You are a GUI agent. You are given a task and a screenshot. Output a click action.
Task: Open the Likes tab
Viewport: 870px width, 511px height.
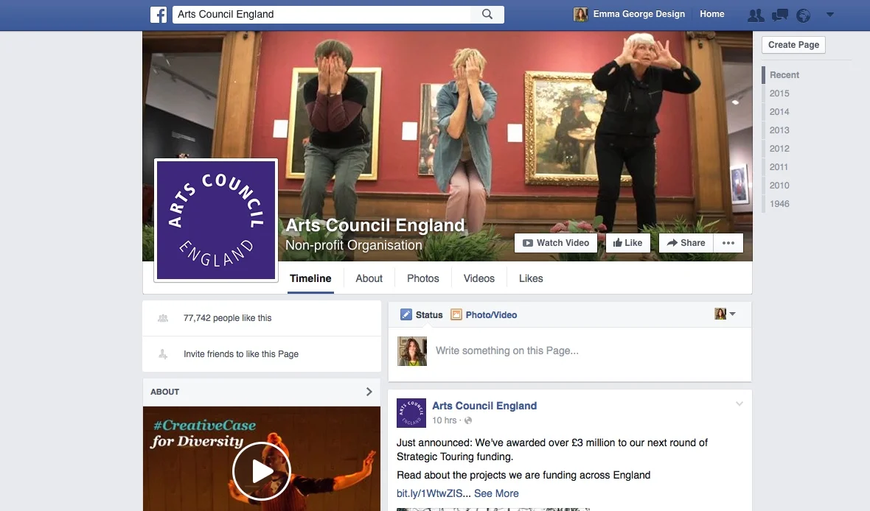[531, 278]
